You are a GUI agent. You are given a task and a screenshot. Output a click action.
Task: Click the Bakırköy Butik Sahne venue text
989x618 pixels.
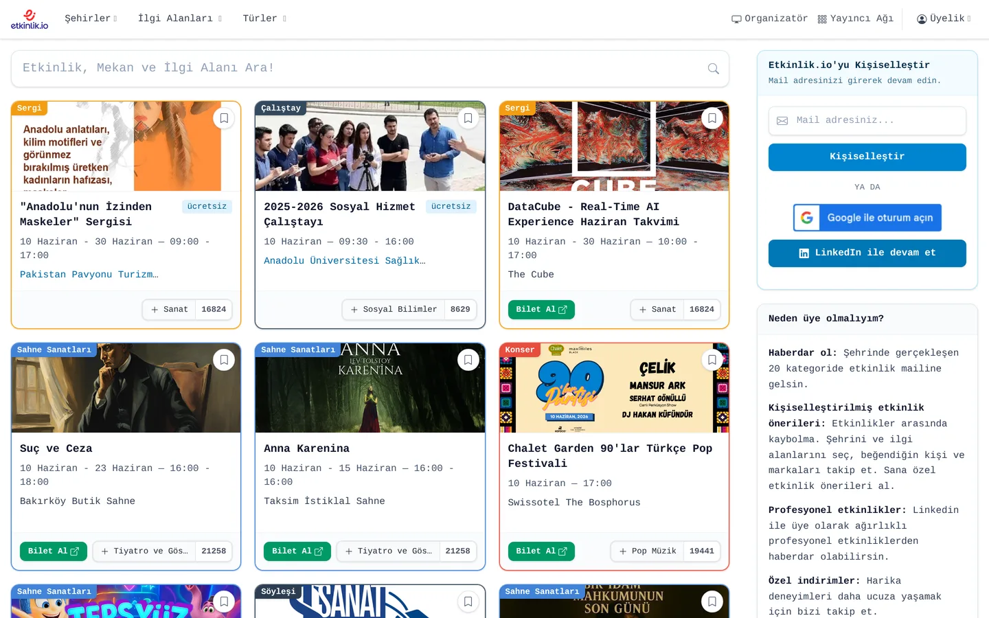coord(78,501)
